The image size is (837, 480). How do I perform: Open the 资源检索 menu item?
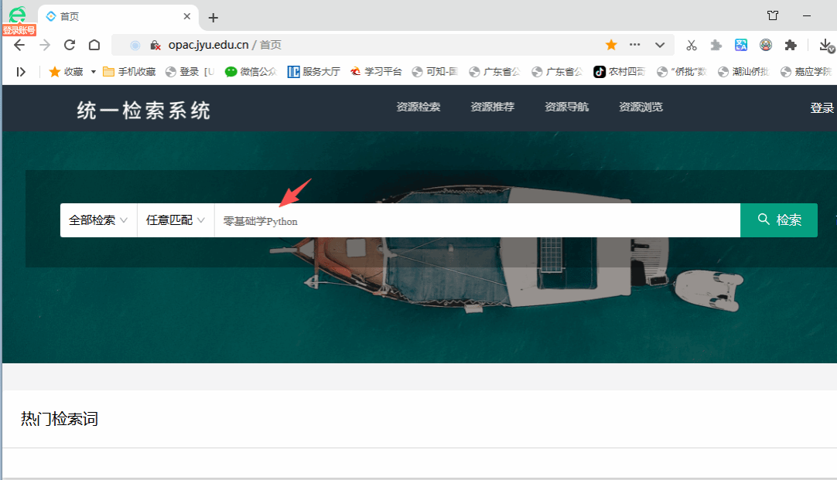tap(418, 107)
